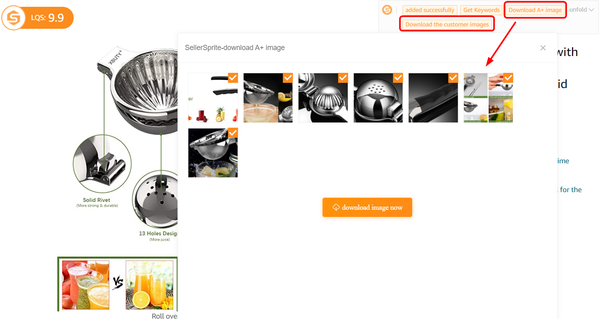Expand the unfold dropdown

582,10
